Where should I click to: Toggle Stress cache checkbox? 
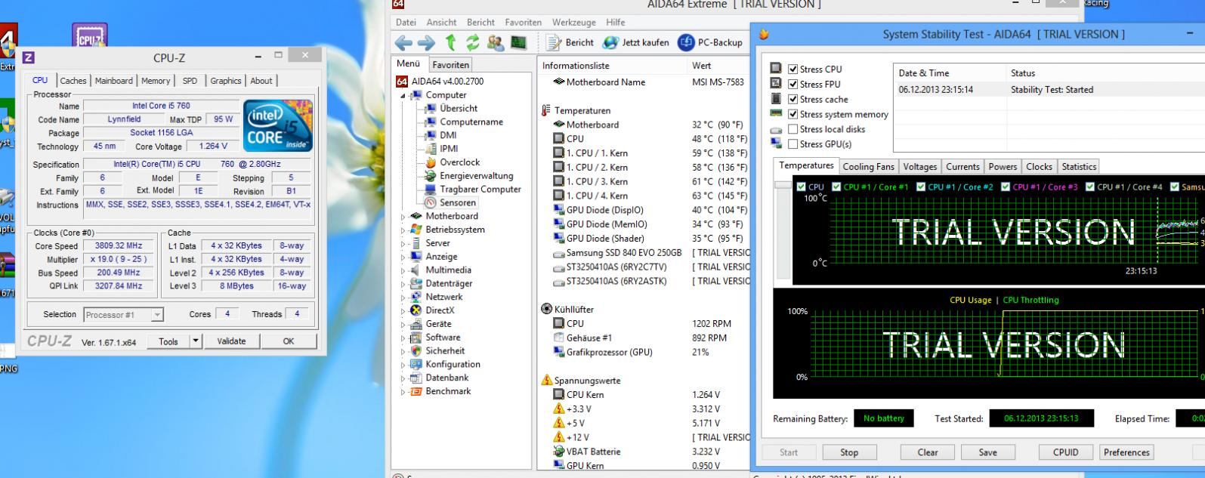click(793, 100)
